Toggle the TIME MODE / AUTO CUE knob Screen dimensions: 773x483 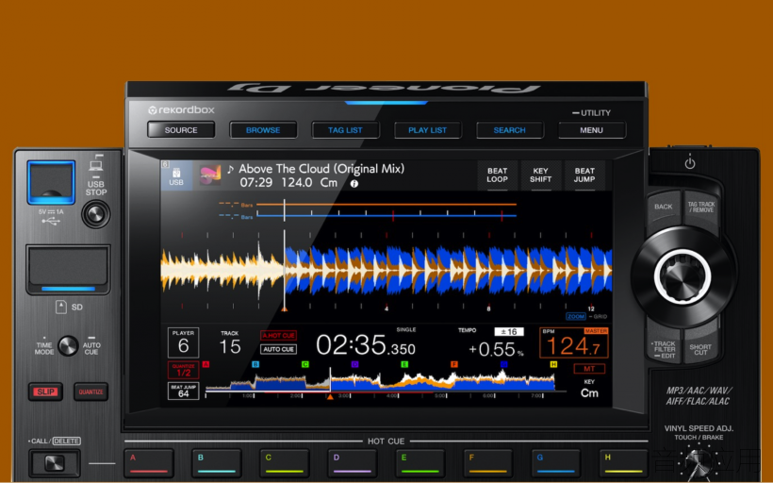pos(68,346)
